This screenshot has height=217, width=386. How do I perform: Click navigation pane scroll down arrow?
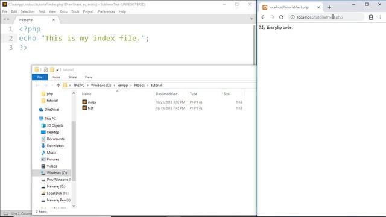point(74,206)
